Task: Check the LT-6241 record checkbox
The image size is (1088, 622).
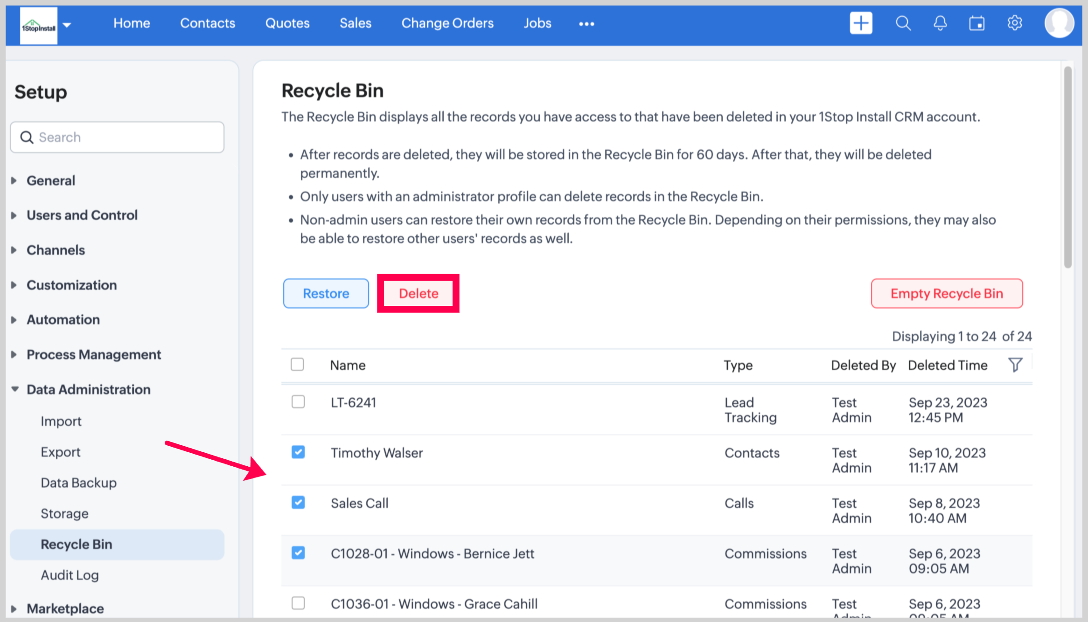Action: point(298,402)
